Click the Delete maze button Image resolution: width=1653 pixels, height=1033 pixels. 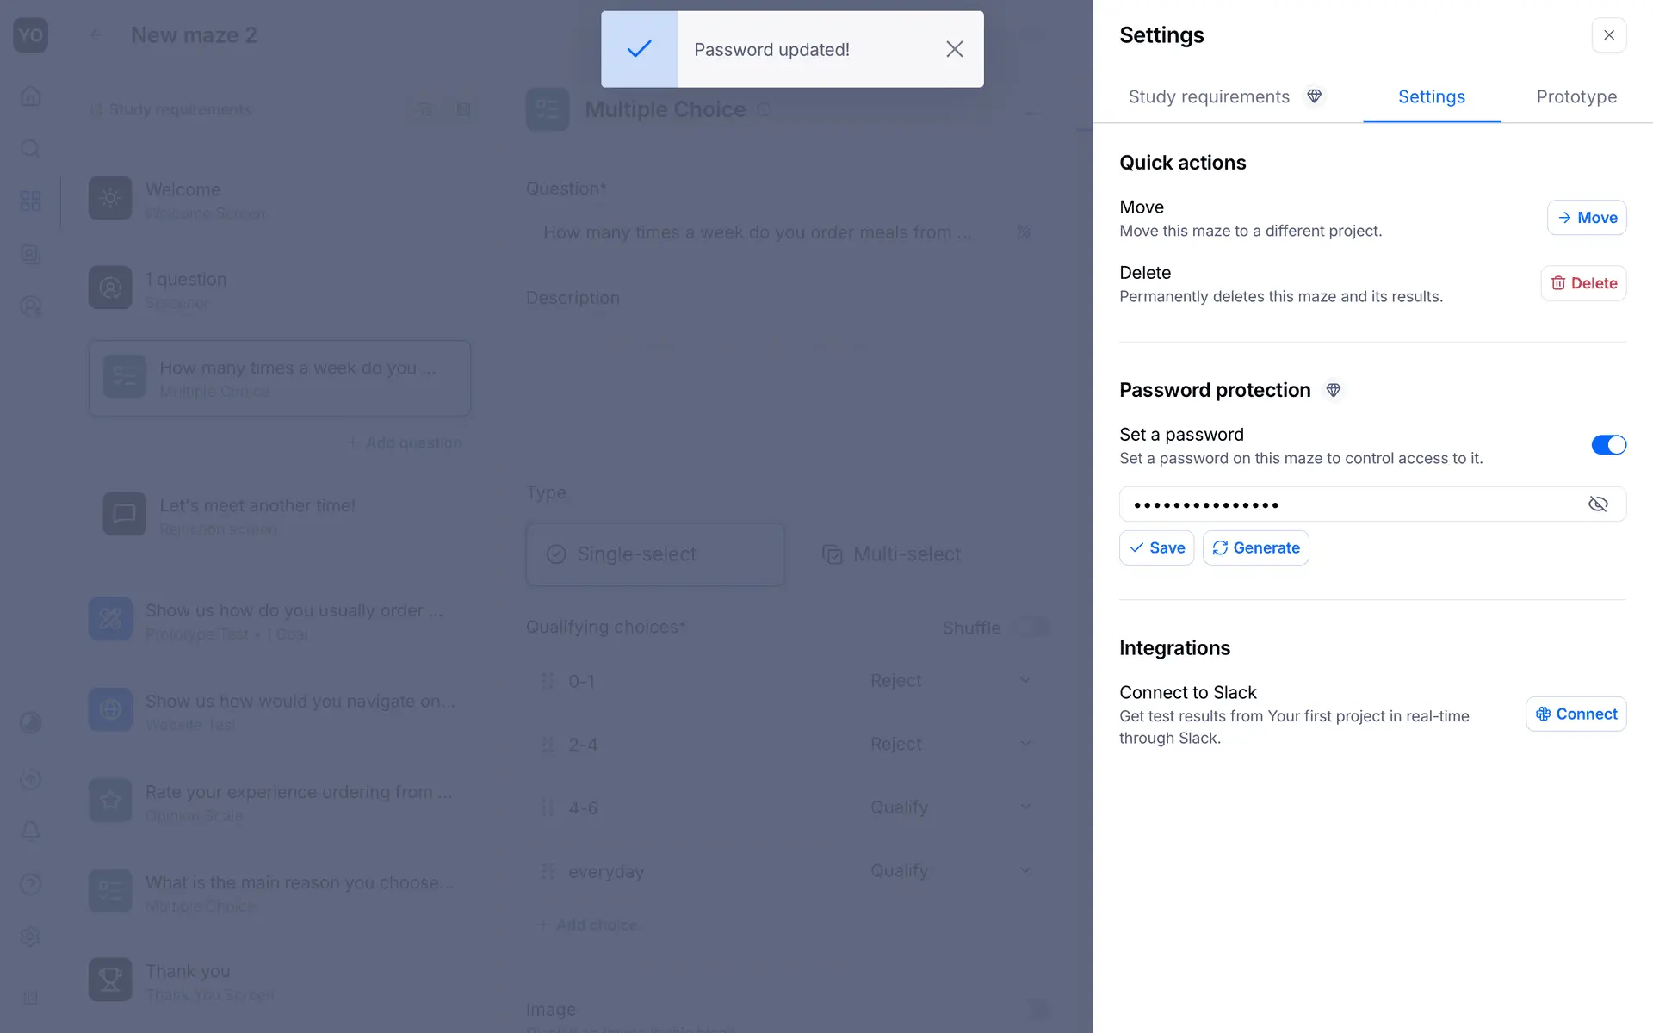click(1583, 283)
